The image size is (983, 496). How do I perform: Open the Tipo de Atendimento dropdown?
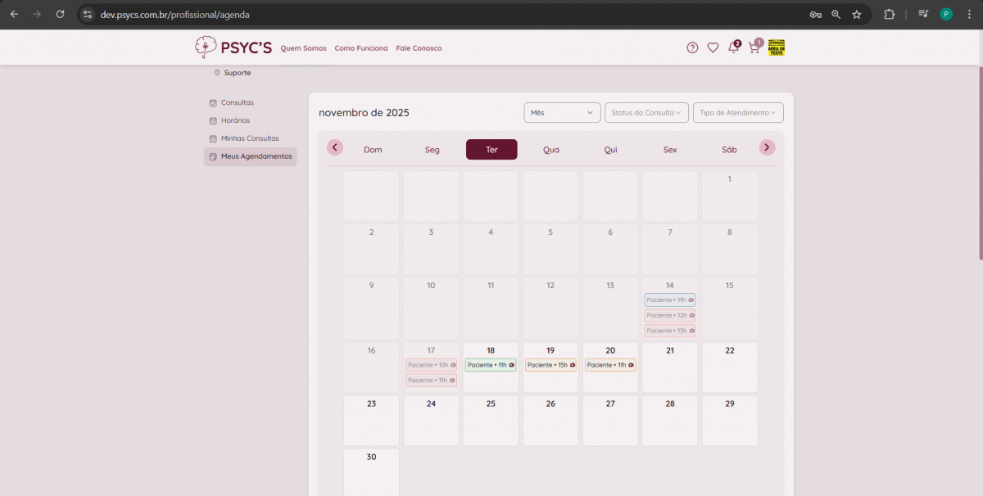[x=738, y=113]
